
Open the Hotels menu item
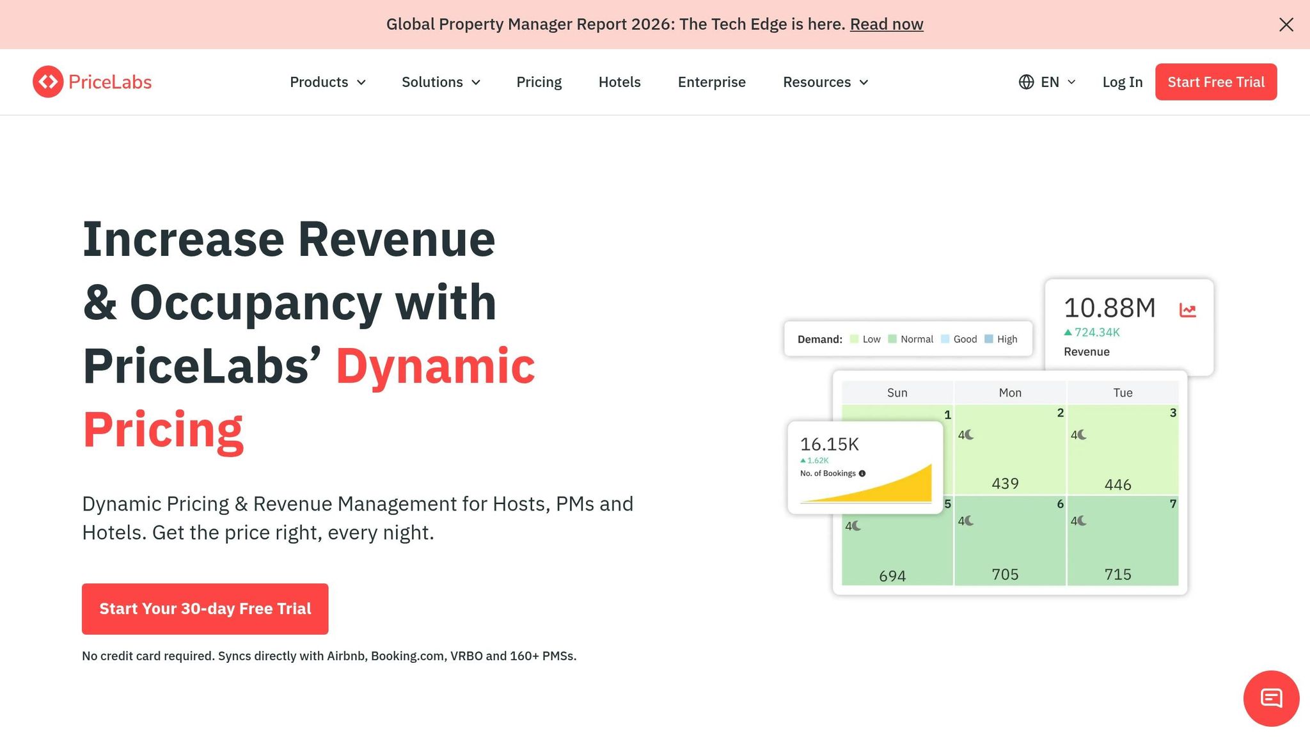pos(619,82)
